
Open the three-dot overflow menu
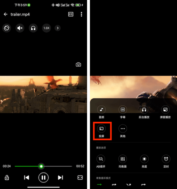pos(81,14)
